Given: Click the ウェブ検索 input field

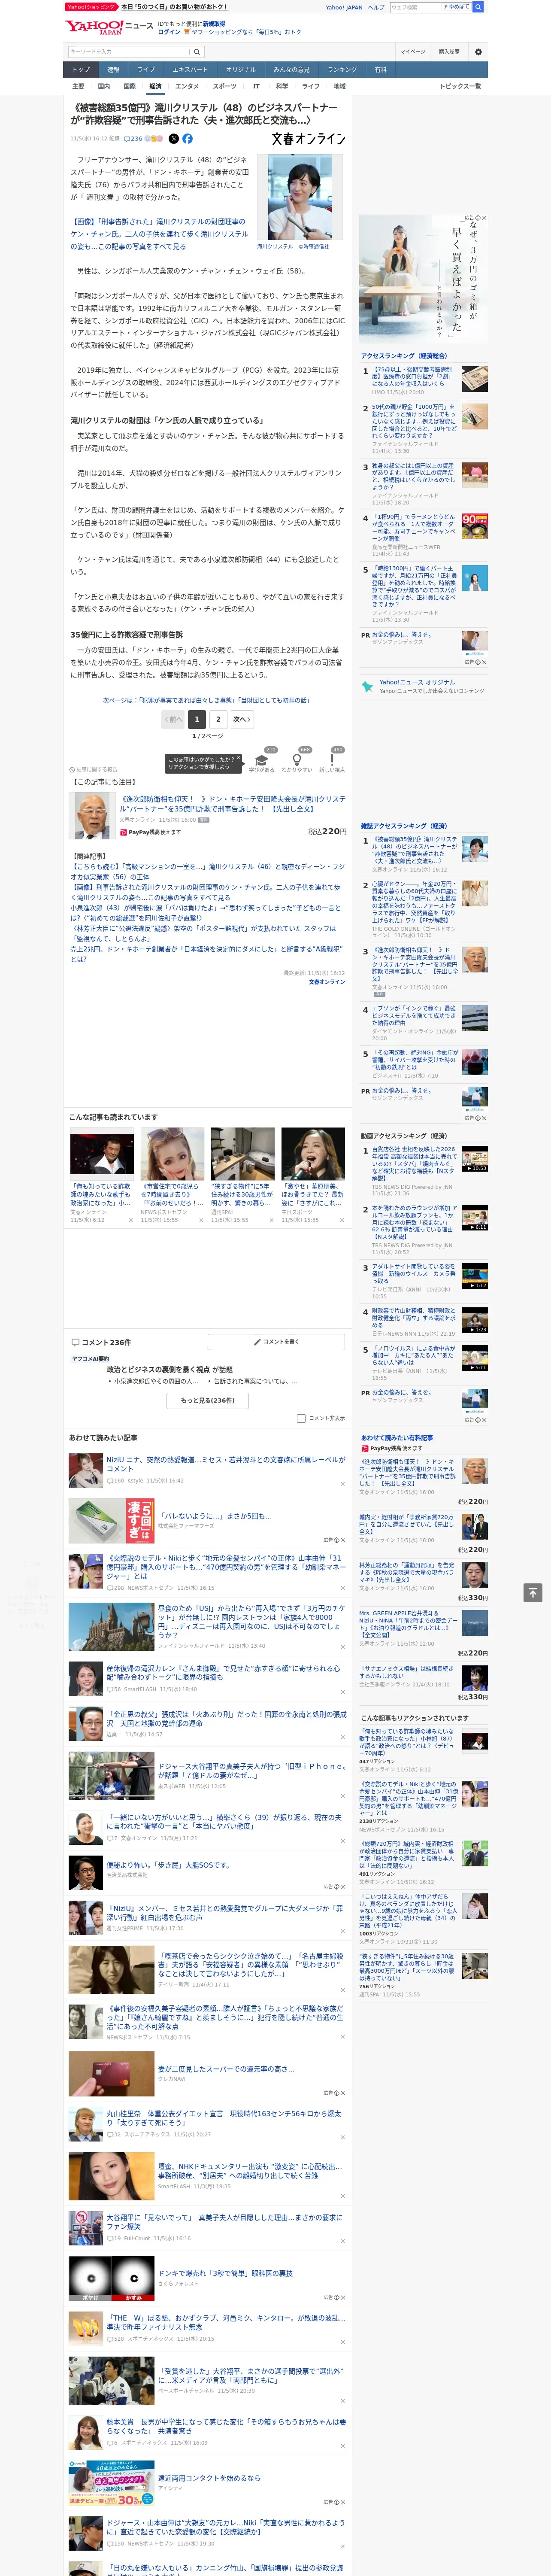Looking at the screenshot, I should [x=415, y=7].
